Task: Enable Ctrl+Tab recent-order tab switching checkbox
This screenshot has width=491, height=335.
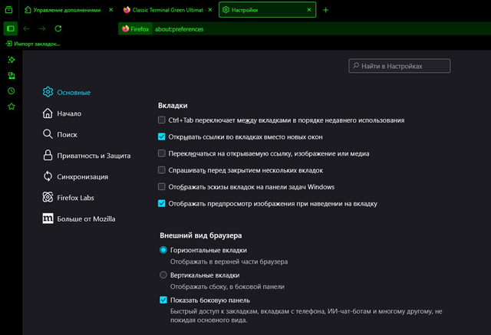Action: point(162,120)
